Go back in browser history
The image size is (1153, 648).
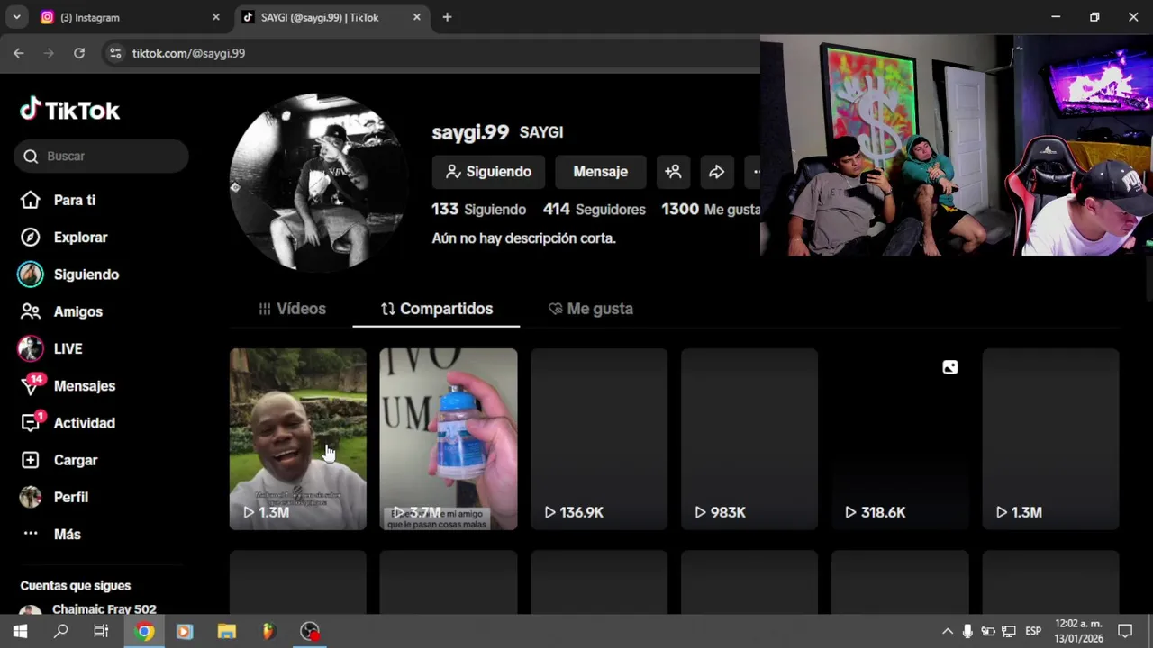[x=19, y=53]
